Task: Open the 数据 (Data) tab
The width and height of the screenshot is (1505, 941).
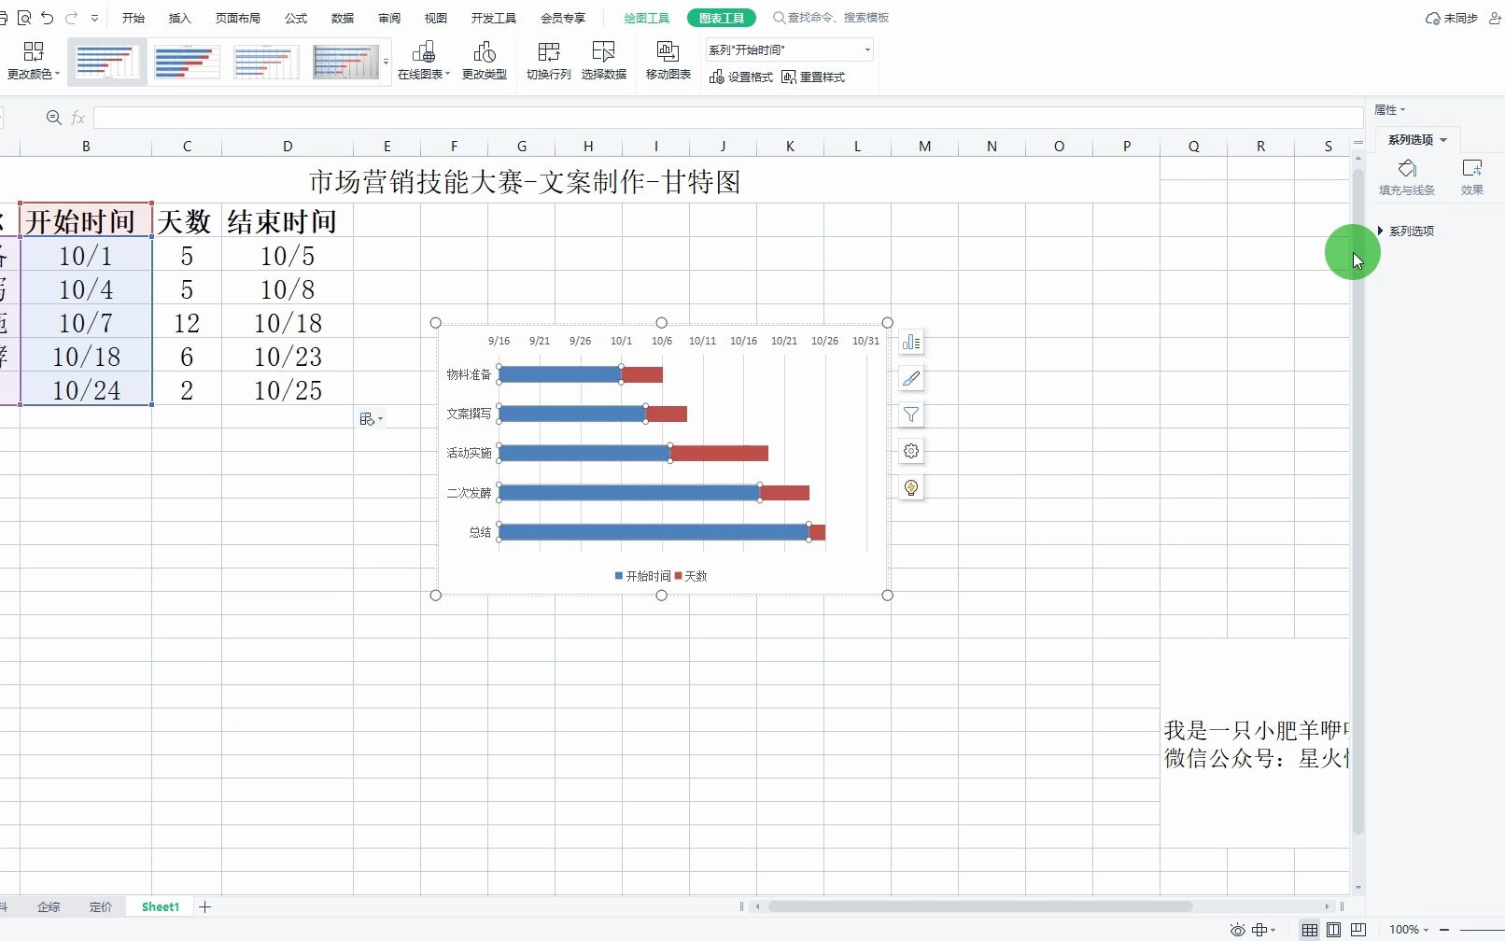Action: [x=343, y=18]
